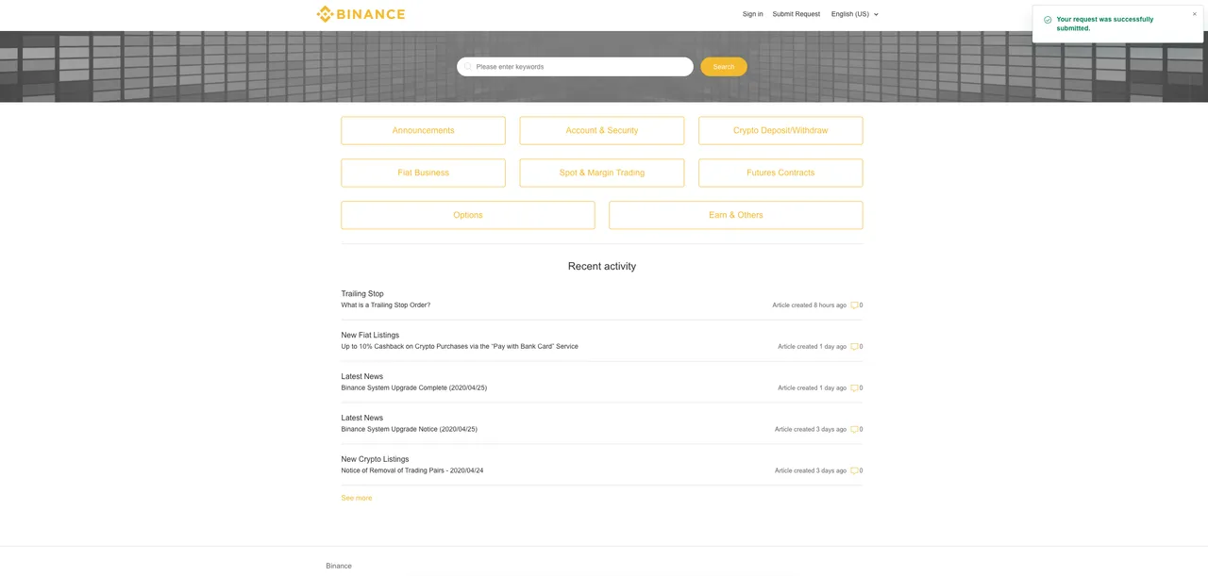Open the Futures Contracts category
This screenshot has height=576, width=1208.
tap(780, 173)
